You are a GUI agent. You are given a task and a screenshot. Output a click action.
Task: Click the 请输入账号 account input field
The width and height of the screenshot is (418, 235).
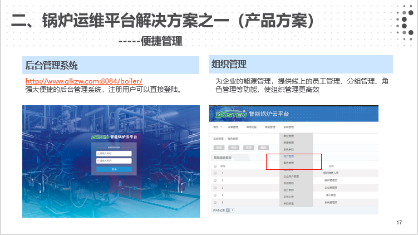[x=115, y=153]
